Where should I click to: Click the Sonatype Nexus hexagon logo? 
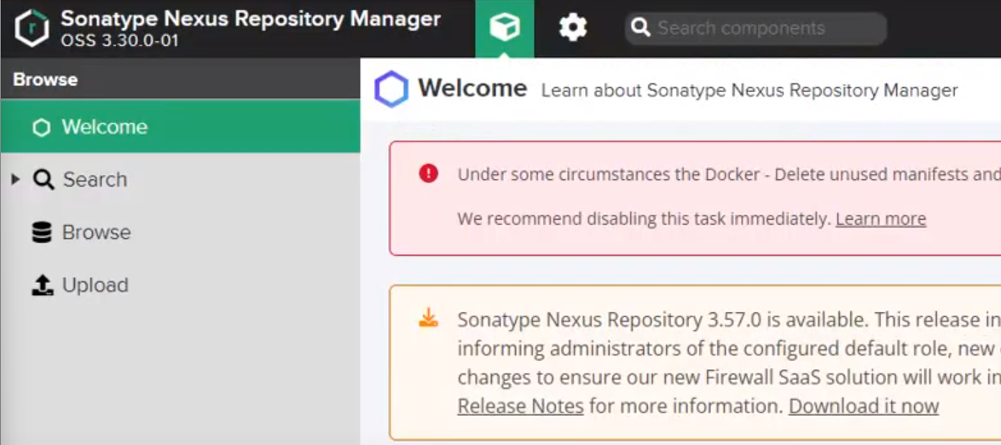(32, 29)
